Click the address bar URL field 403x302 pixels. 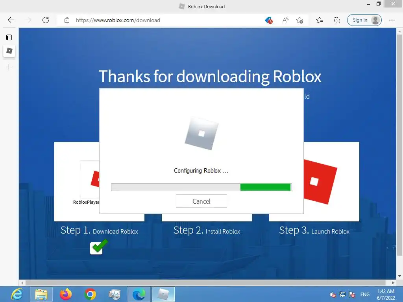pos(118,20)
